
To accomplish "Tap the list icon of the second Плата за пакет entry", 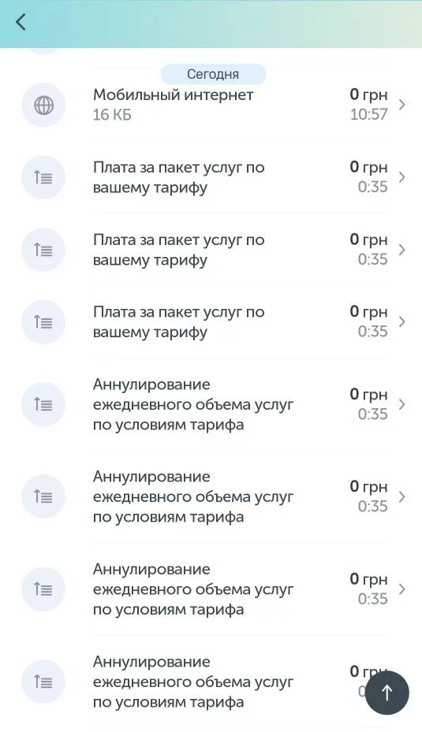I will [43, 250].
